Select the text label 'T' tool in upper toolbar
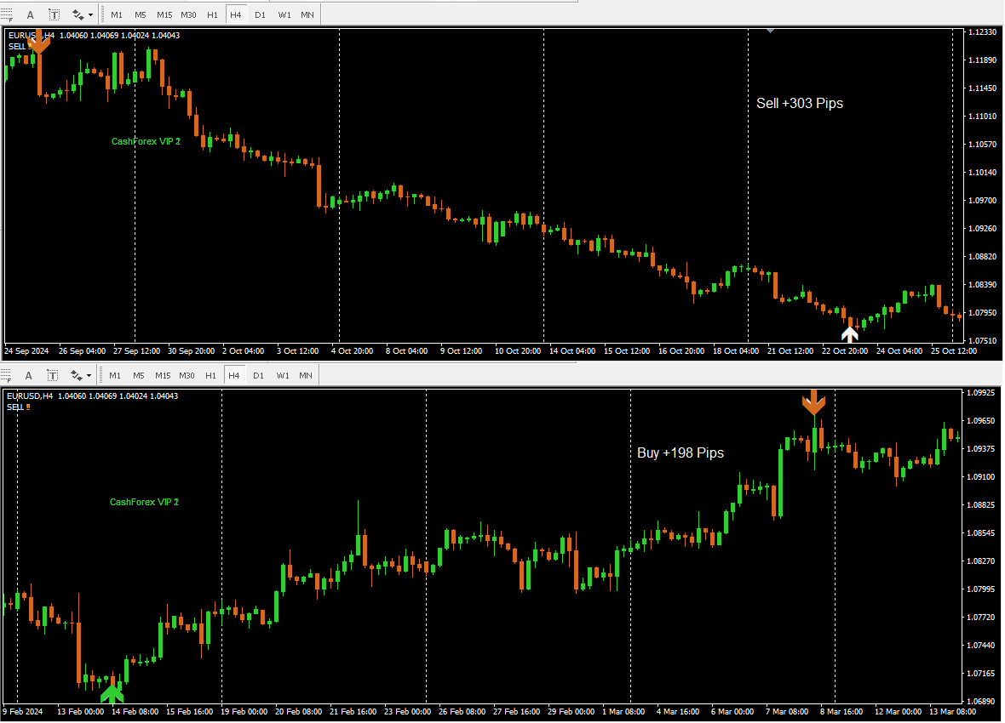 pos(55,14)
